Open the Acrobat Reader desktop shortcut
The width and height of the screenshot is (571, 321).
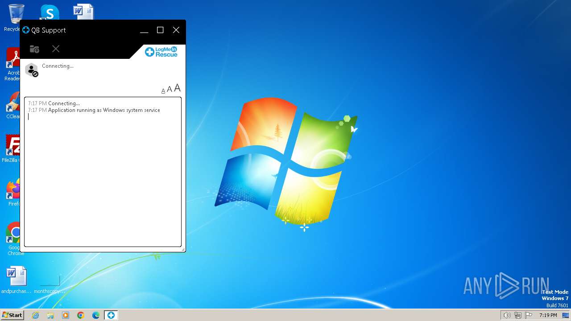[x=13, y=65]
